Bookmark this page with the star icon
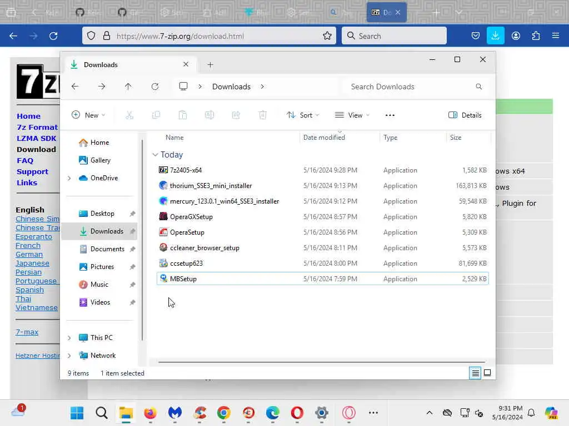The height and width of the screenshot is (426, 569). tap(327, 35)
